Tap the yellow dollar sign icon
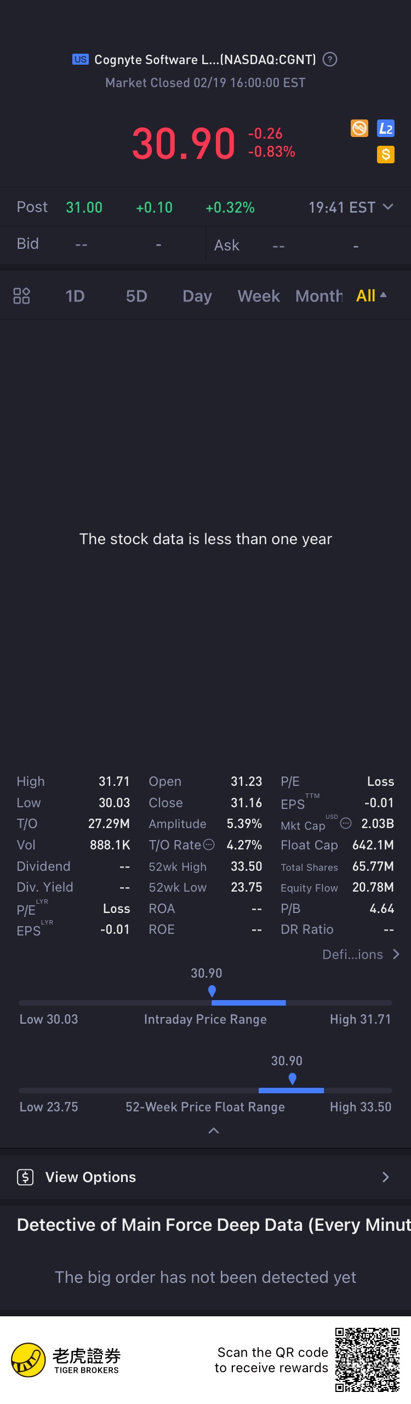This screenshot has height=1404, width=411. 386,155
